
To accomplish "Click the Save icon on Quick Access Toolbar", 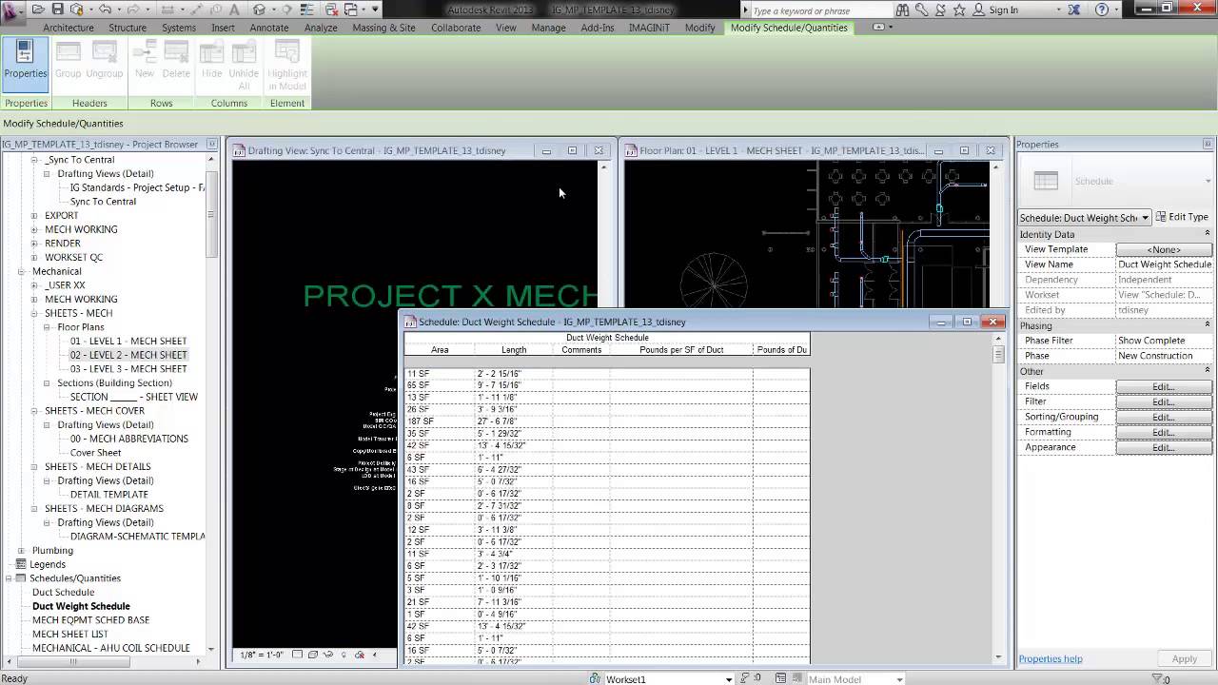I will [x=59, y=9].
